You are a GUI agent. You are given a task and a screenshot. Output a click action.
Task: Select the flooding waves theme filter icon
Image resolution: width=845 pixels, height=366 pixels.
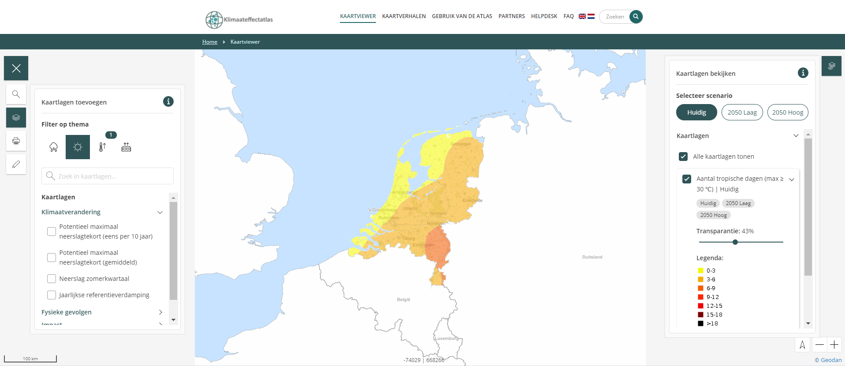[126, 147]
